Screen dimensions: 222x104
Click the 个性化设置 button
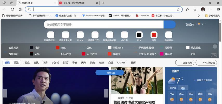pos(206,63)
